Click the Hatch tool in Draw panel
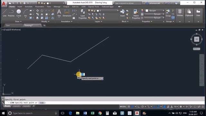The height and width of the screenshot is (116, 206). coord(31,18)
